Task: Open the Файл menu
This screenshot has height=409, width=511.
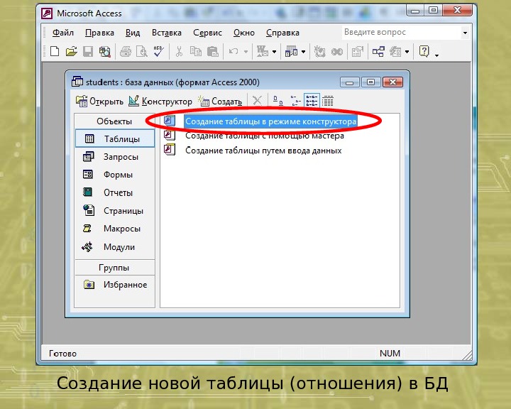Action: click(63, 33)
